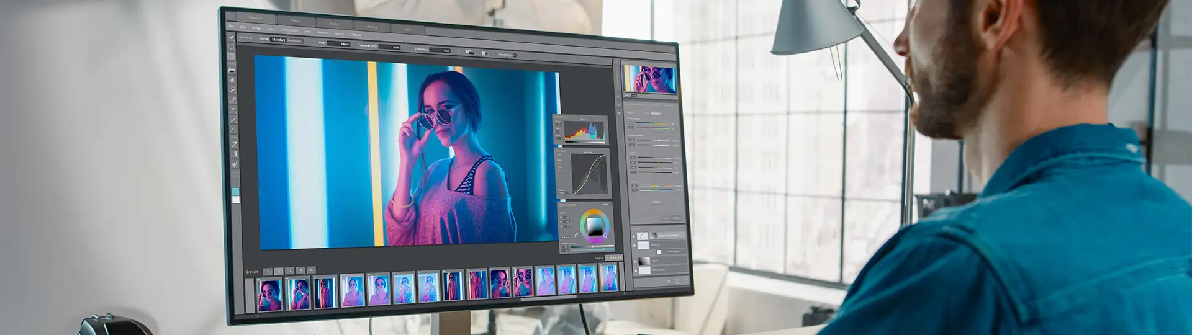Image resolution: width=1192 pixels, height=335 pixels.
Task: Select the magic wand tool
Action: pyautogui.click(x=235, y=144)
